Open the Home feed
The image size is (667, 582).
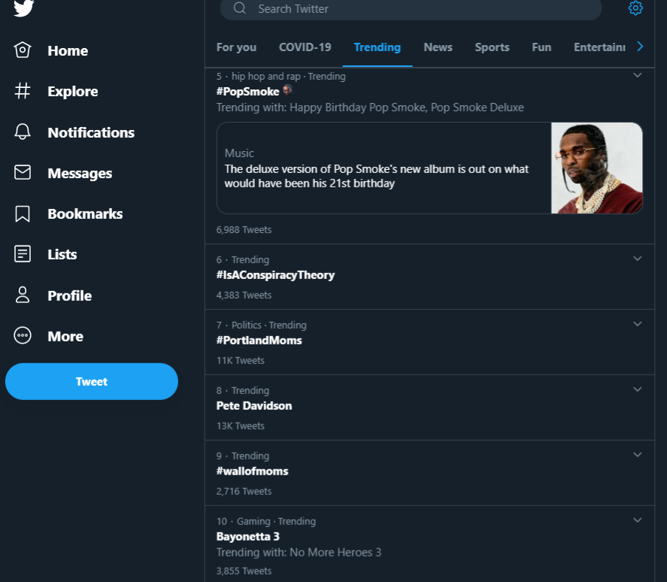click(68, 50)
